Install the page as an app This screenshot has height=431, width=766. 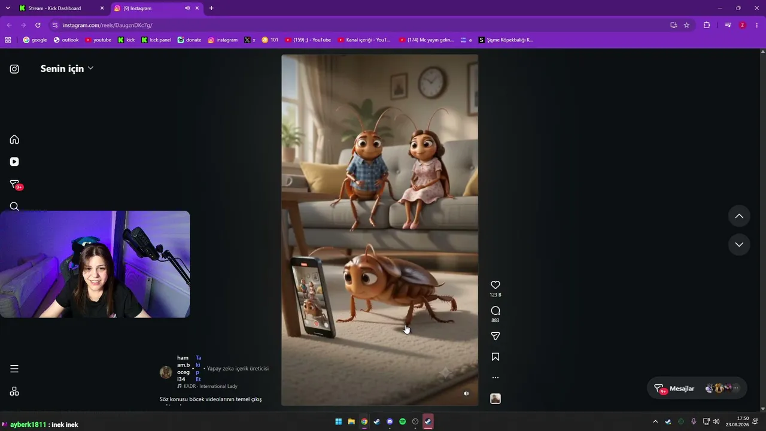tap(673, 25)
